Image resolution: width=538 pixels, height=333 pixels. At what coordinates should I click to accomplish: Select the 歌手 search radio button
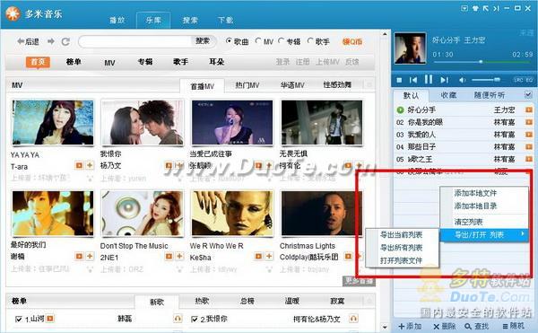point(310,41)
